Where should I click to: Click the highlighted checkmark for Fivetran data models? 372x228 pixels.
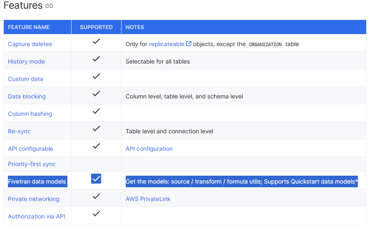pos(96,179)
